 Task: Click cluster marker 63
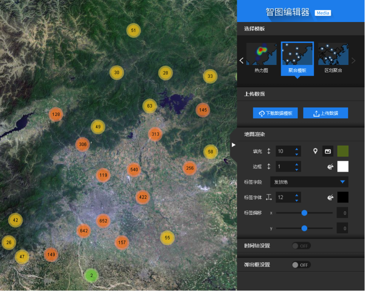click(x=150, y=106)
